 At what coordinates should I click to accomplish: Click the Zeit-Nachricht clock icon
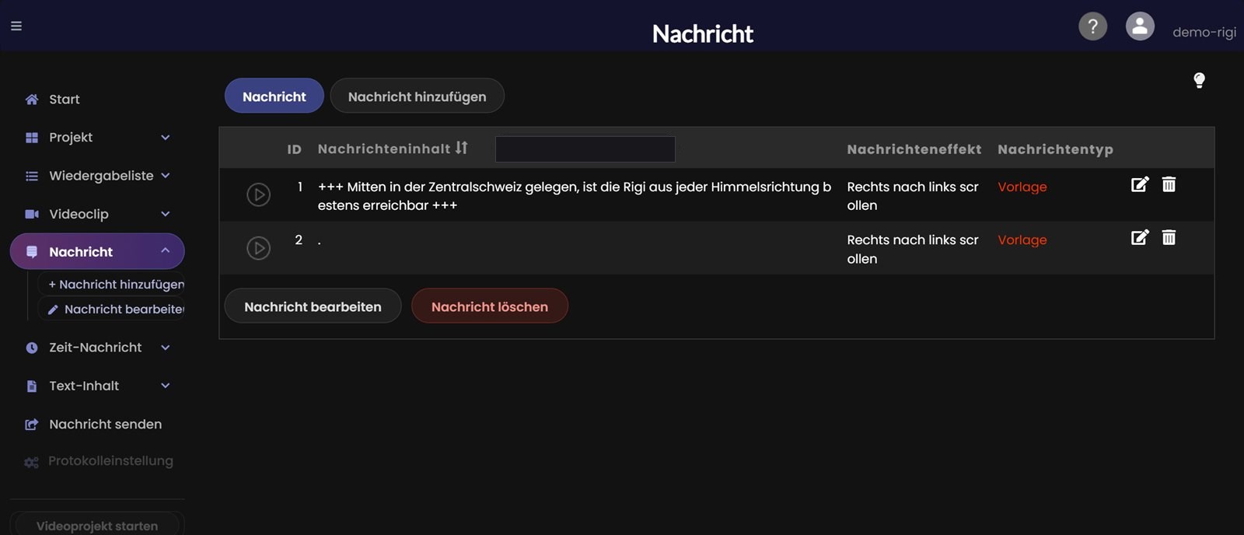32,348
